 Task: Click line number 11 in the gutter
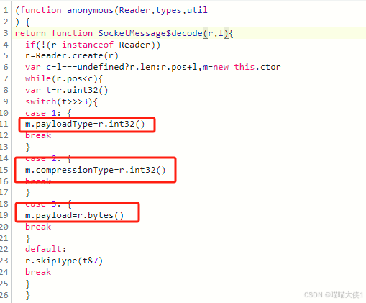pyautogui.click(x=4, y=124)
